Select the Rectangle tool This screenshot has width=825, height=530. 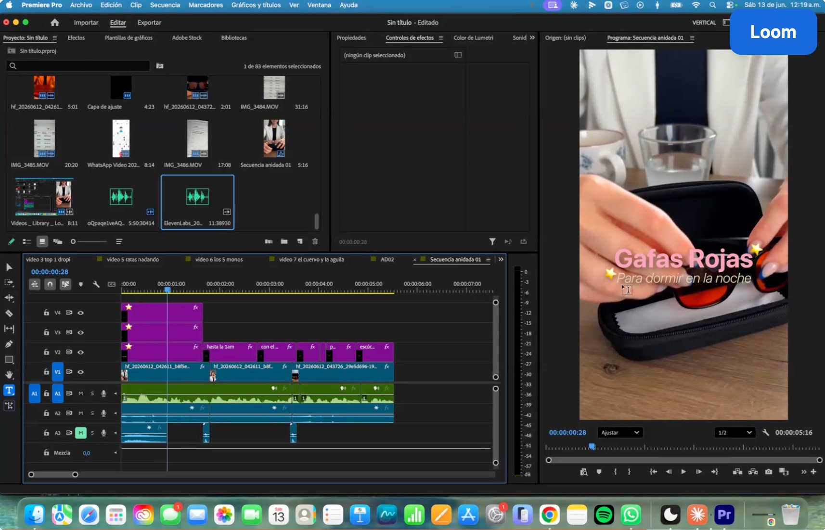pos(9,360)
